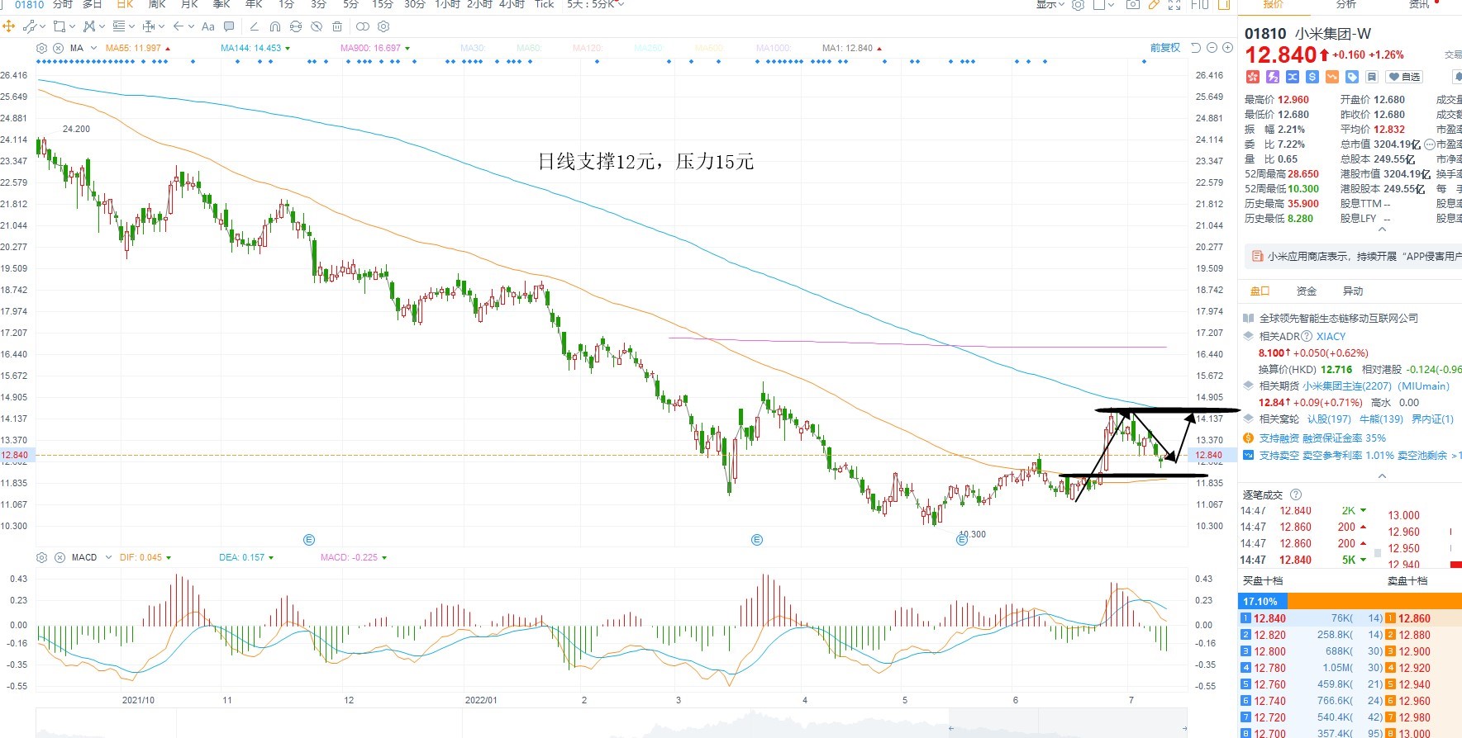Click the purple lightning badge icon
The width and height of the screenshot is (1462, 738).
pos(1273,77)
